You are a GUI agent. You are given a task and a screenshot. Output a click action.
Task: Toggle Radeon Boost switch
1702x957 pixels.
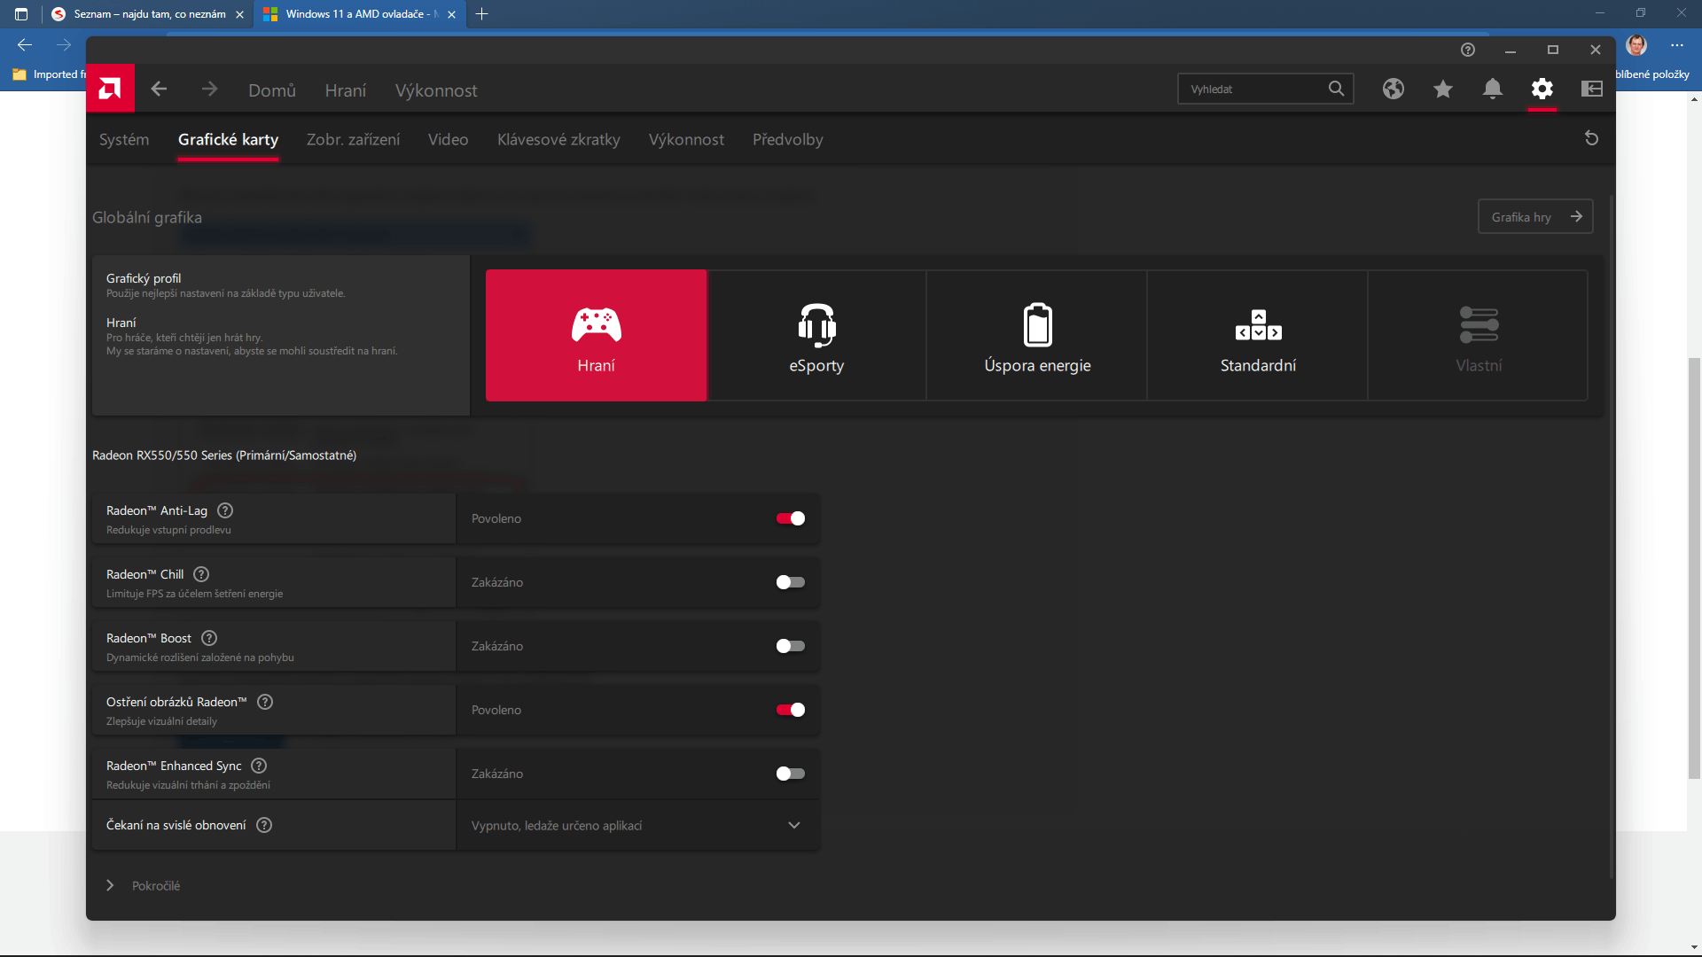coord(790,646)
